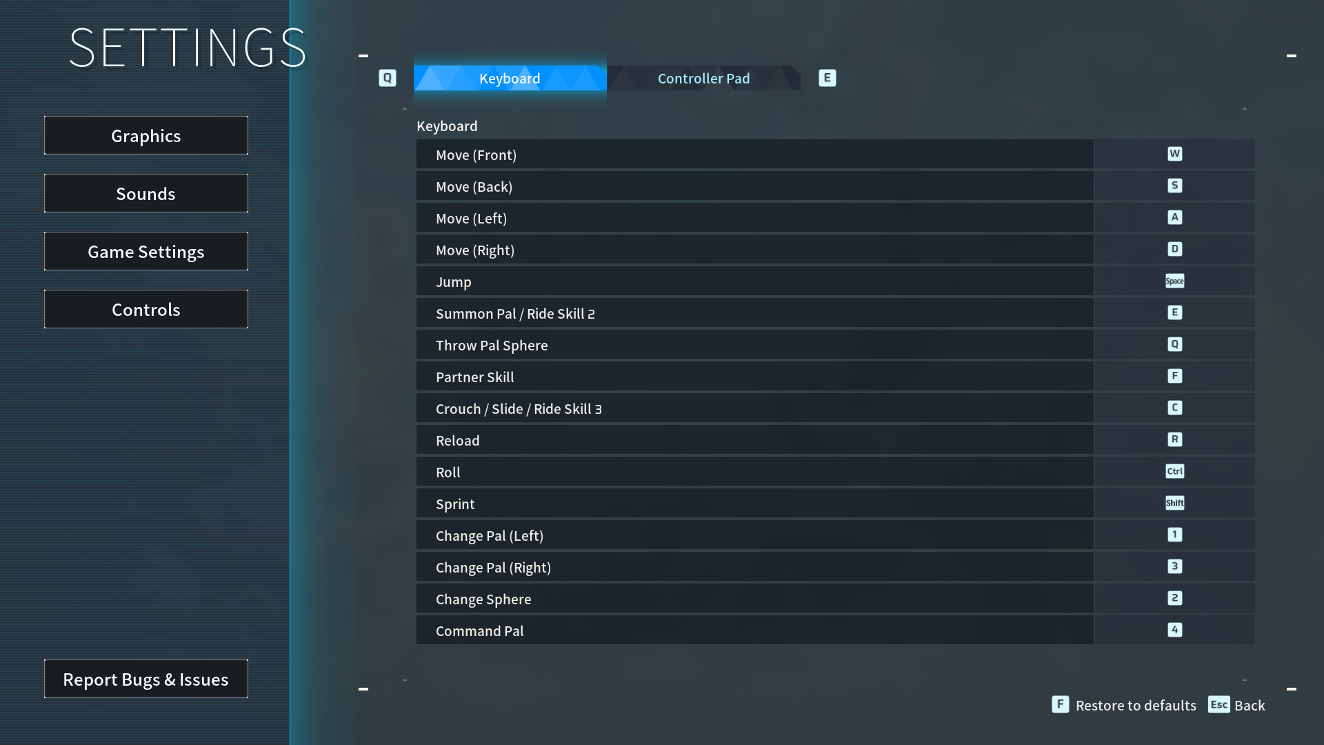Select the Crouch / Slide / Ride Skill 3 row
The image size is (1324, 745).
click(x=754, y=408)
